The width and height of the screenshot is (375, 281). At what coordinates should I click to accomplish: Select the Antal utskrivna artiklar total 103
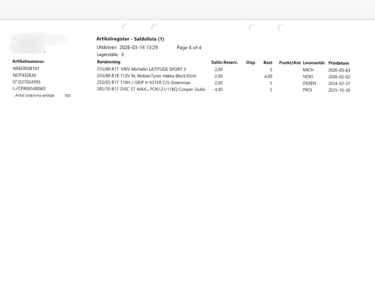[67, 95]
